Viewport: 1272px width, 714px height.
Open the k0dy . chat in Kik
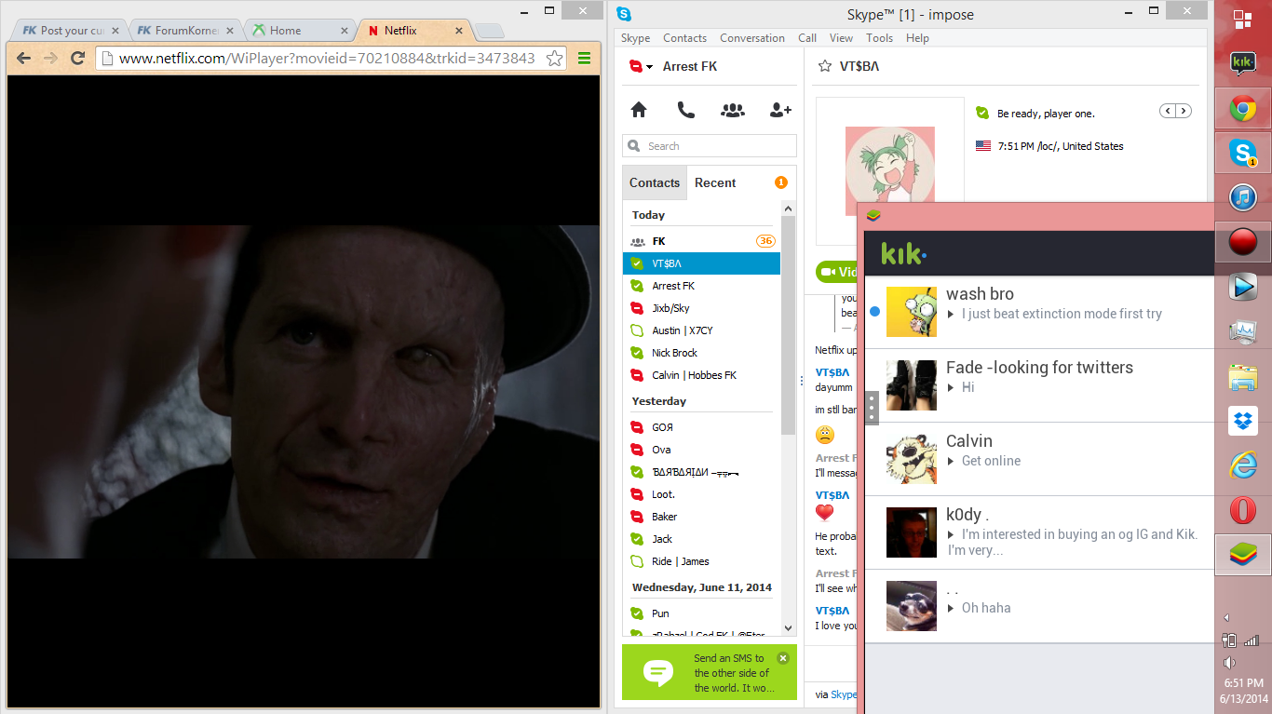click(1039, 532)
